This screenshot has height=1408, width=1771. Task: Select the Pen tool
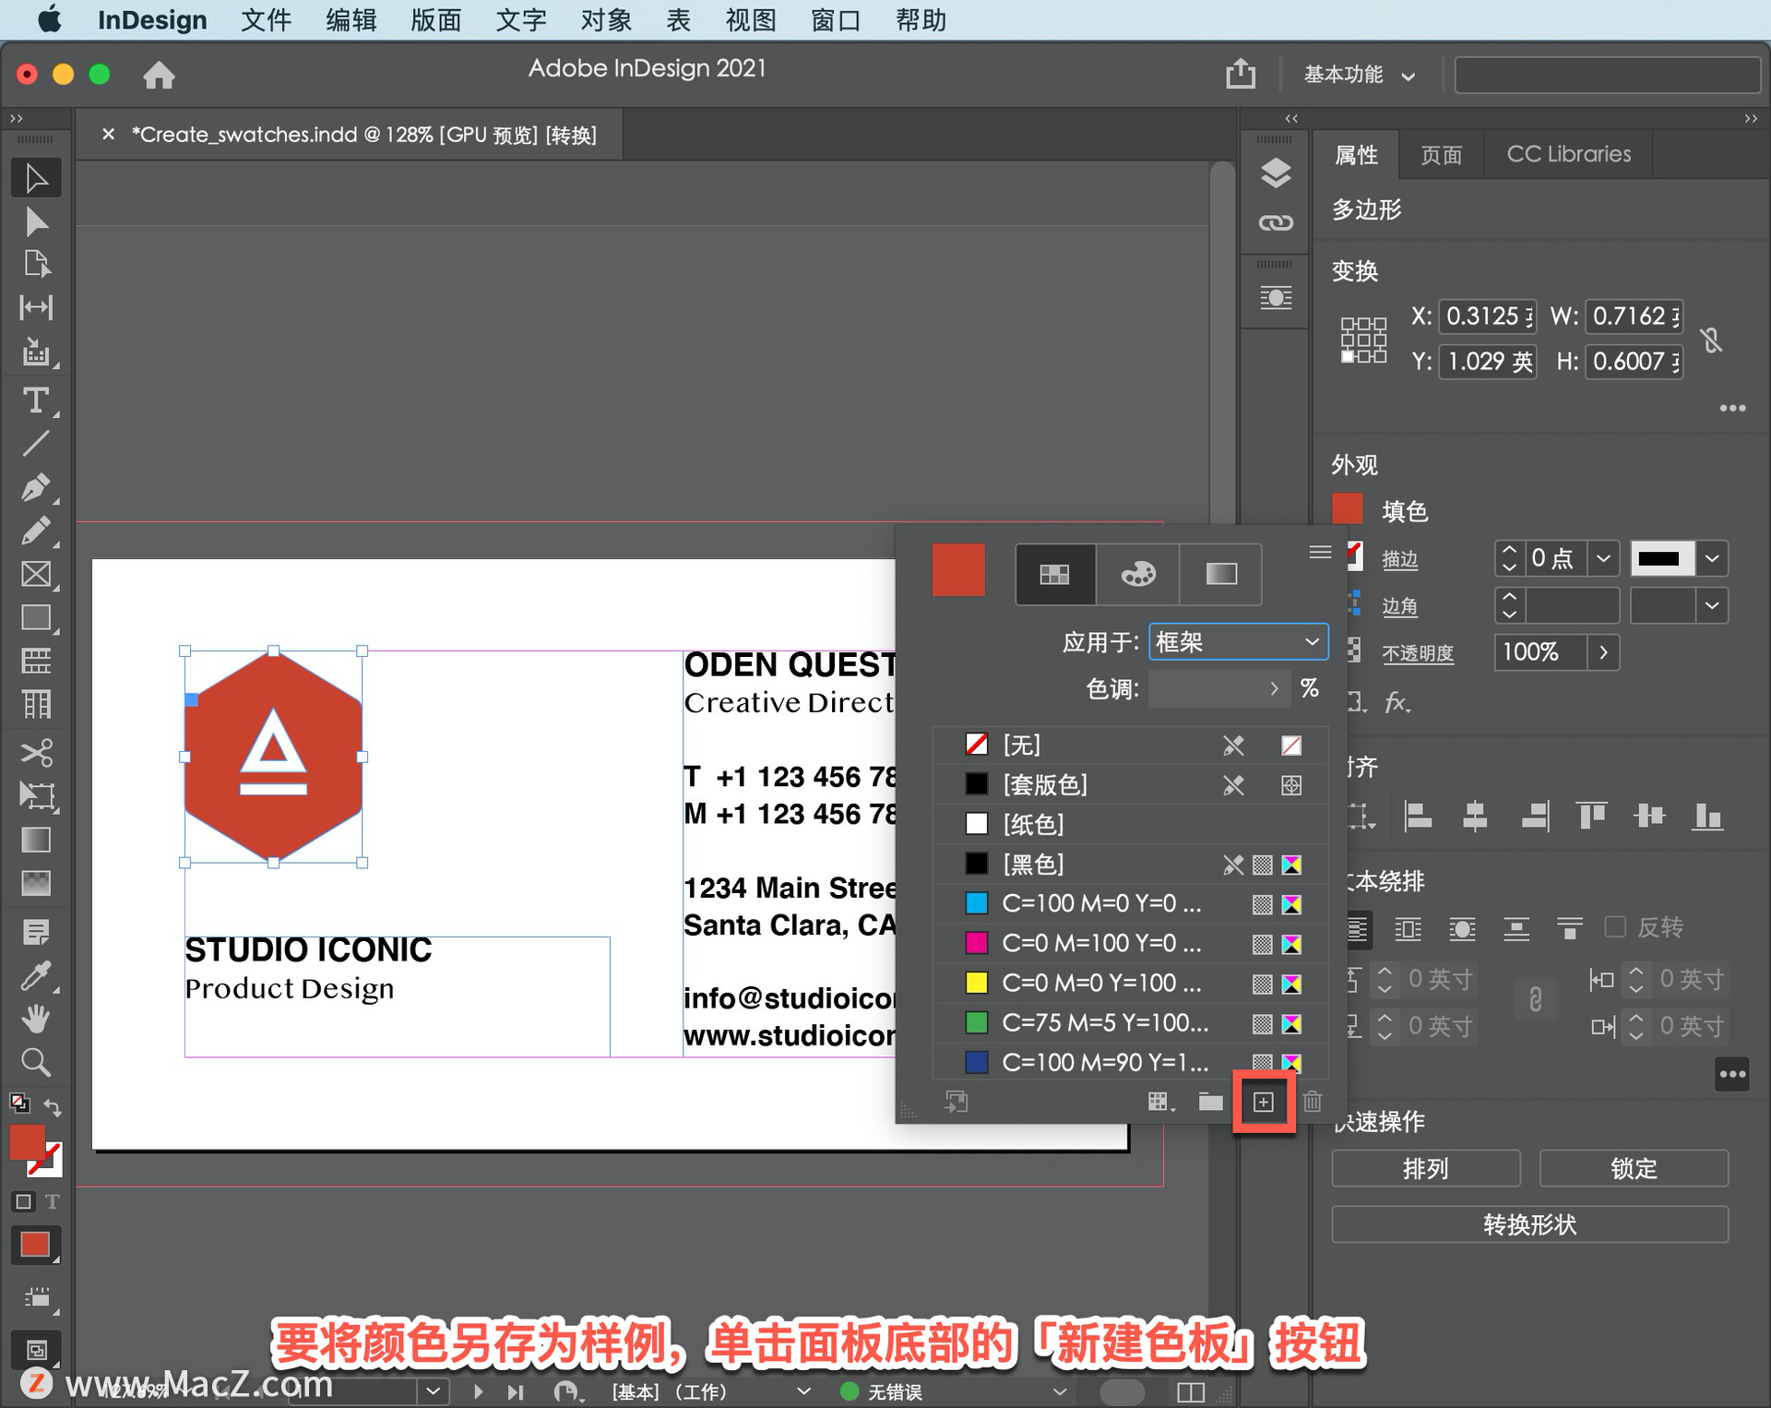(35, 487)
